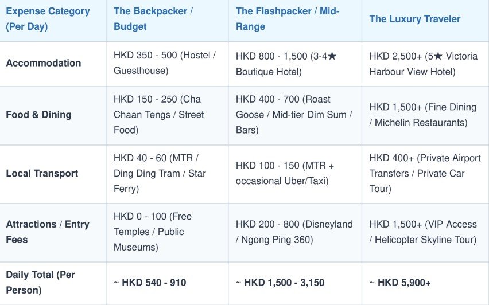
Task: Select the Daily Total (Per Person) label
Action: tap(41, 282)
